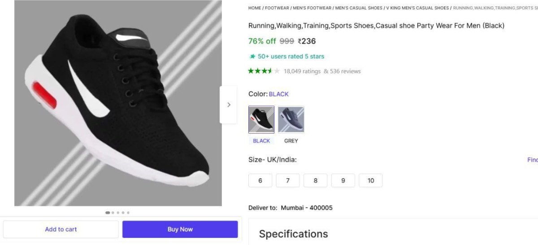Select the Grey color swatch
The height and width of the screenshot is (245, 538).
coord(291,120)
